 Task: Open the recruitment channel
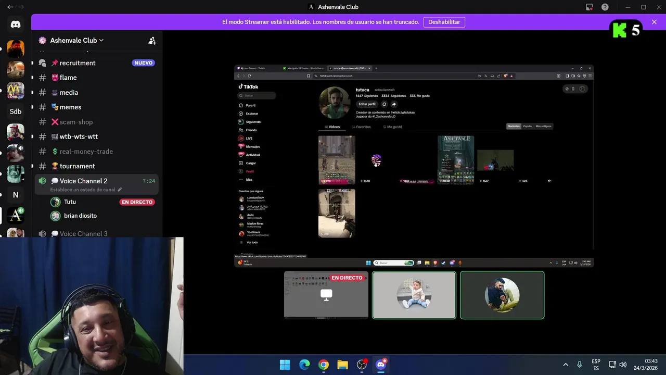[x=96, y=63]
